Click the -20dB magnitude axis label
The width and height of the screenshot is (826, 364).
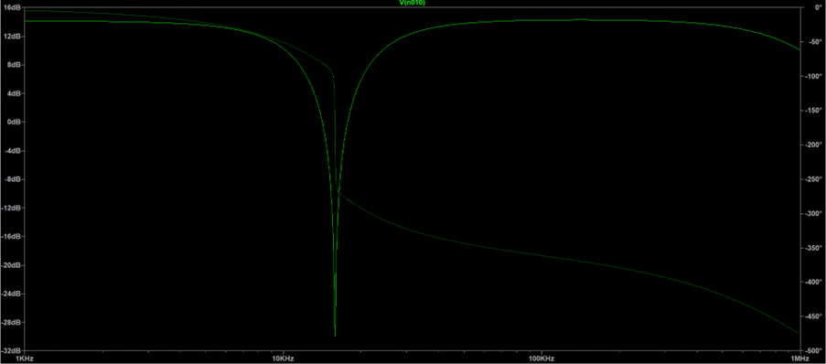click(10, 265)
